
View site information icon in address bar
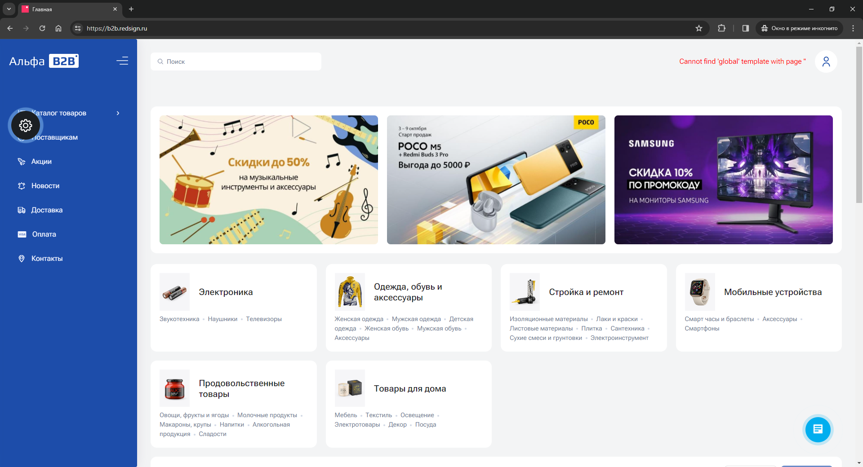tap(78, 28)
